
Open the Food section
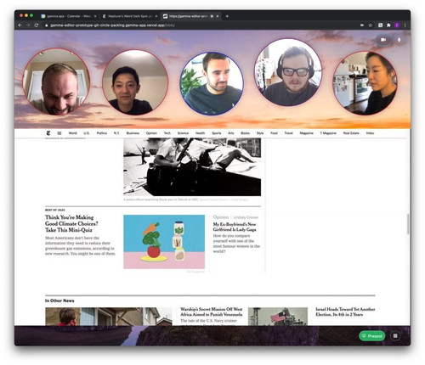274,133
